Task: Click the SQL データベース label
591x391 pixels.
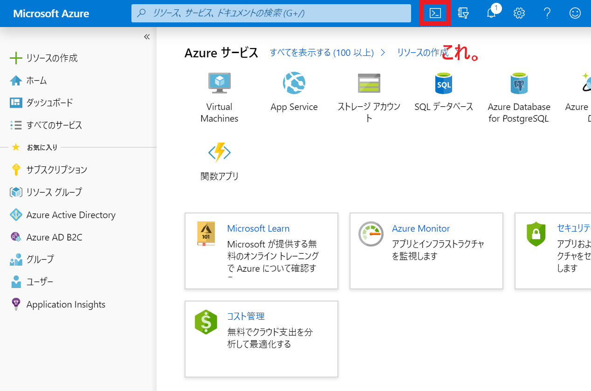Action: [x=444, y=107]
